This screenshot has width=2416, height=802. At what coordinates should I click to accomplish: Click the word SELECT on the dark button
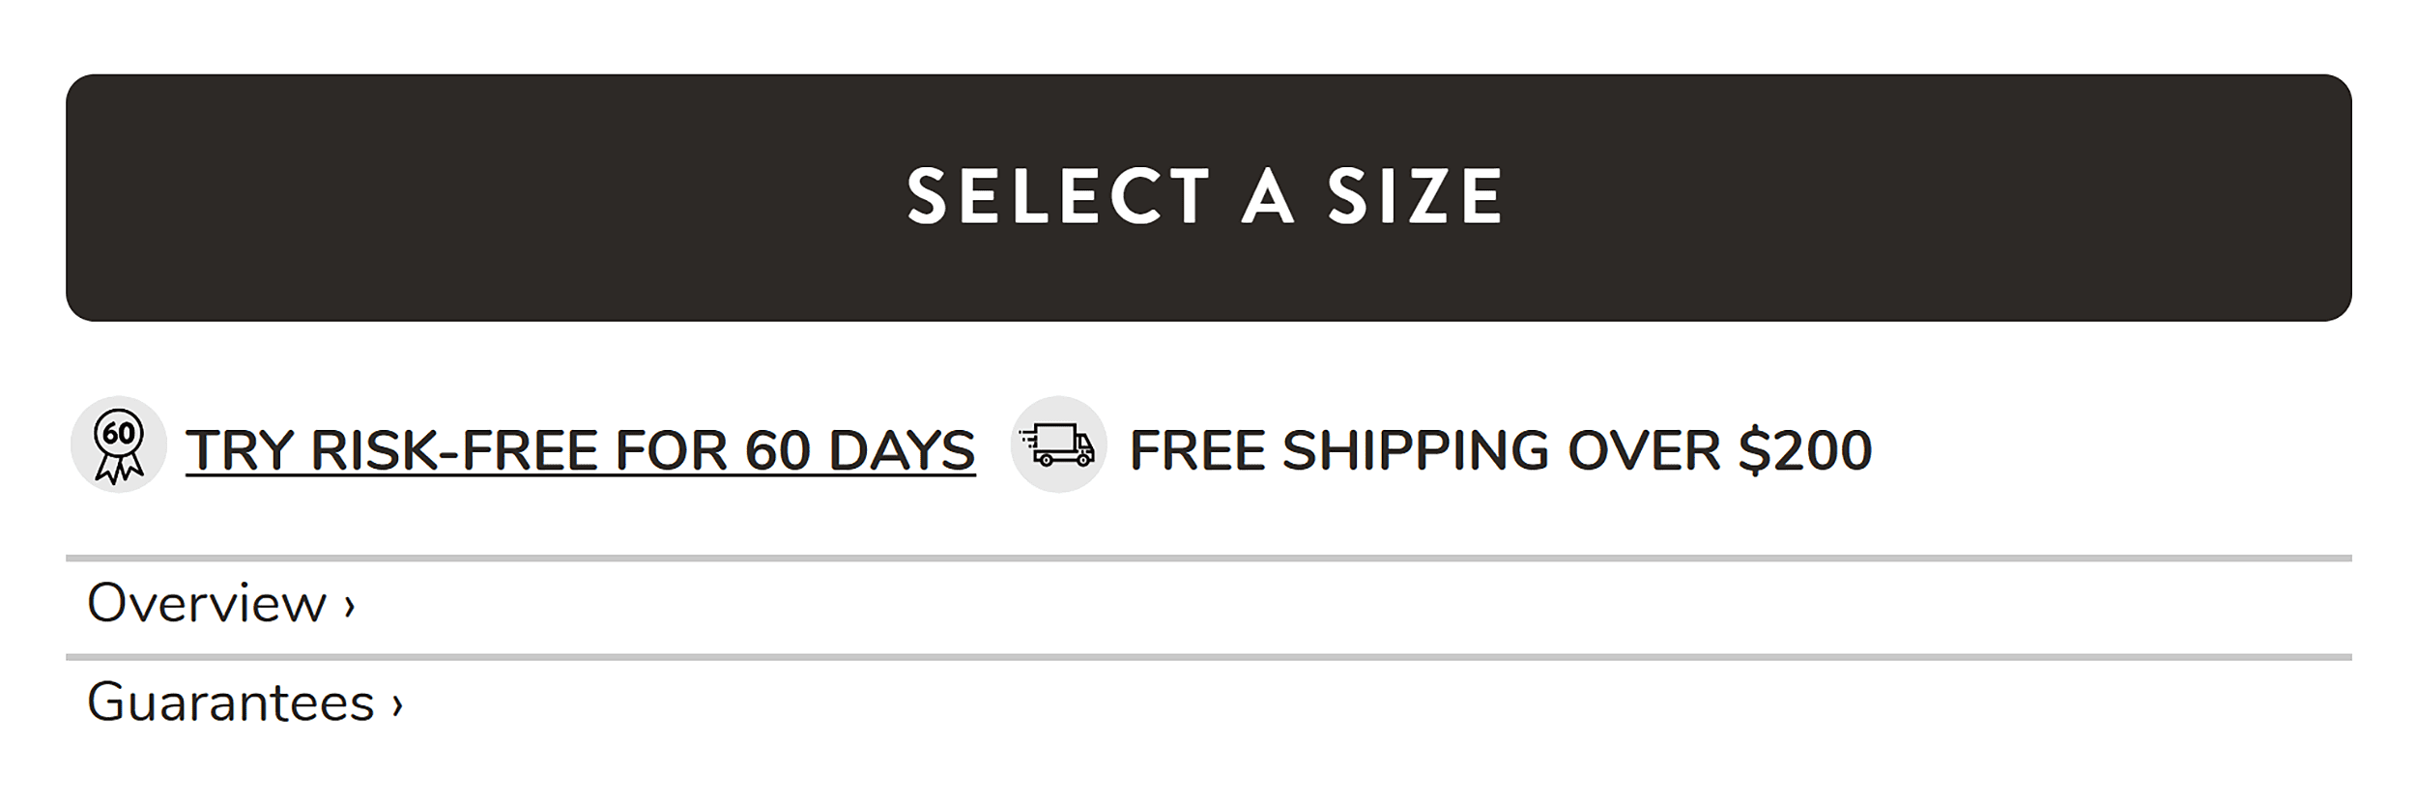1058,197
